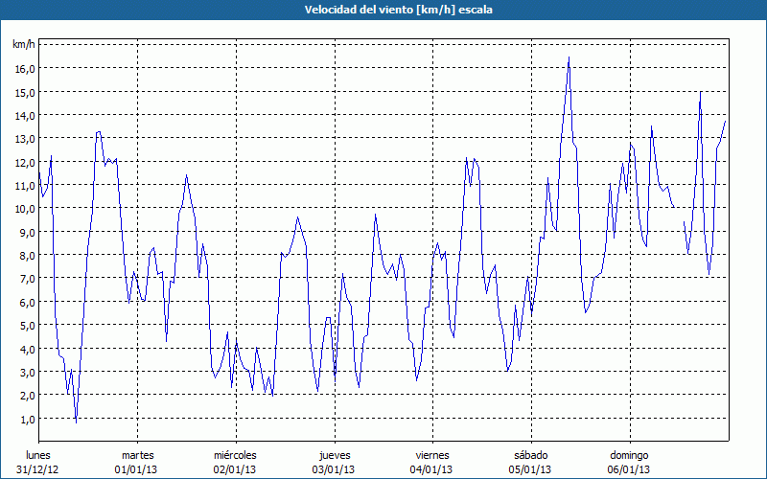The height and width of the screenshot is (479, 767).
Task: Click the 'domingo' day label
Action: (x=629, y=455)
